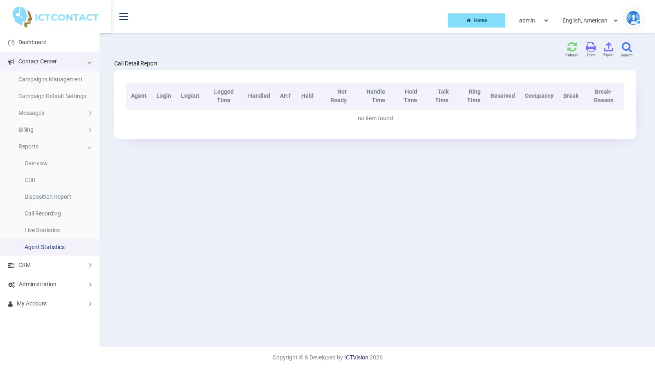
Task: Click the My Account person icon
Action: [x=10, y=304]
